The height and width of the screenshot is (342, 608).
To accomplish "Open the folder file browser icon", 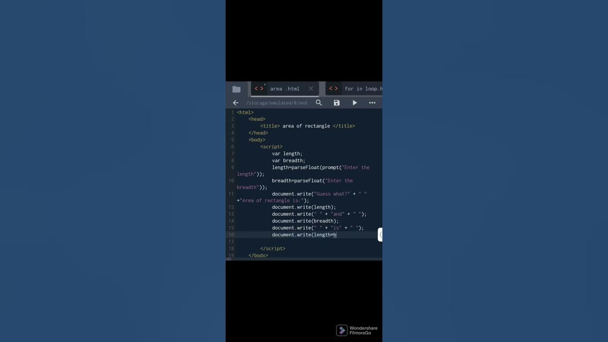I will point(236,89).
